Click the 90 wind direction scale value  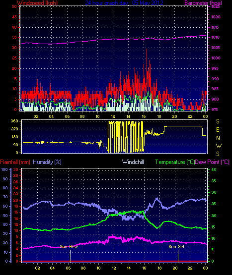[x=16, y=145]
